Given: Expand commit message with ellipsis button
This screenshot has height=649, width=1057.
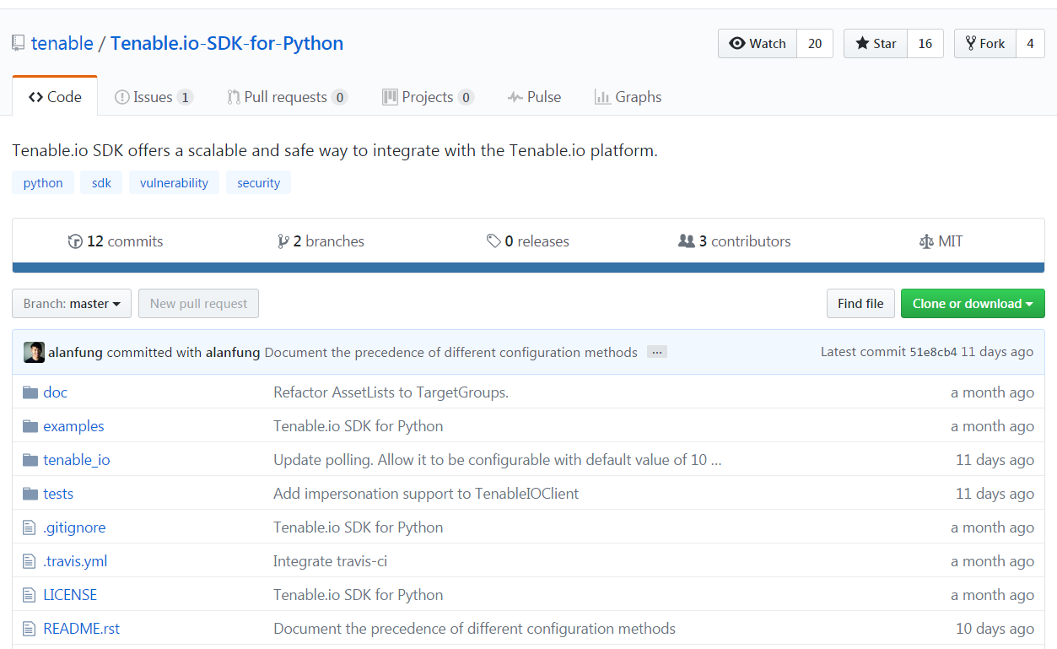Looking at the screenshot, I should [x=657, y=352].
